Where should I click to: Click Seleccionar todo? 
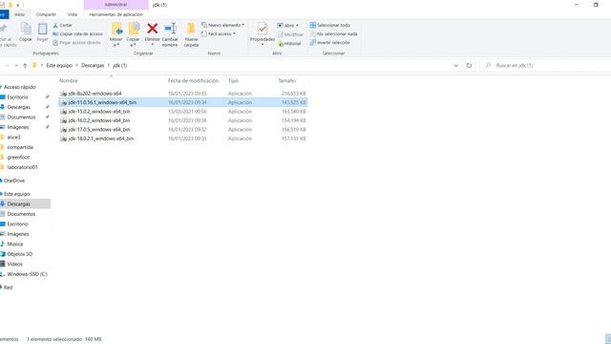[329, 25]
